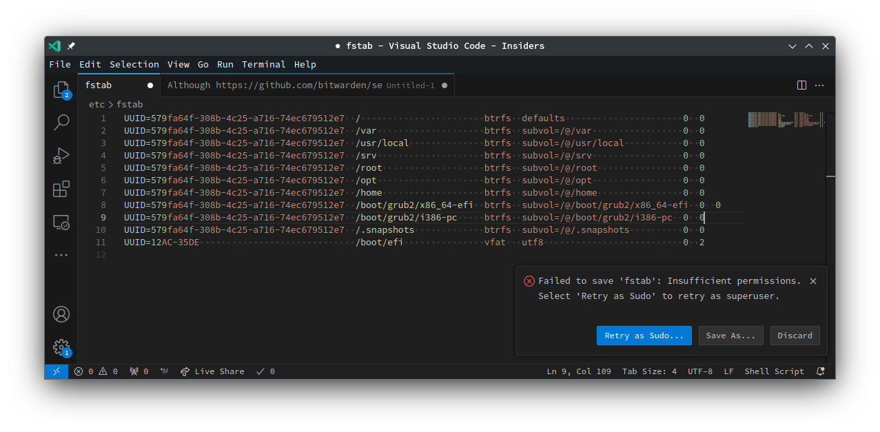Viewport: 880px width, 432px height.
Task: Click the /boot/efi mount point text
Action: (380, 243)
